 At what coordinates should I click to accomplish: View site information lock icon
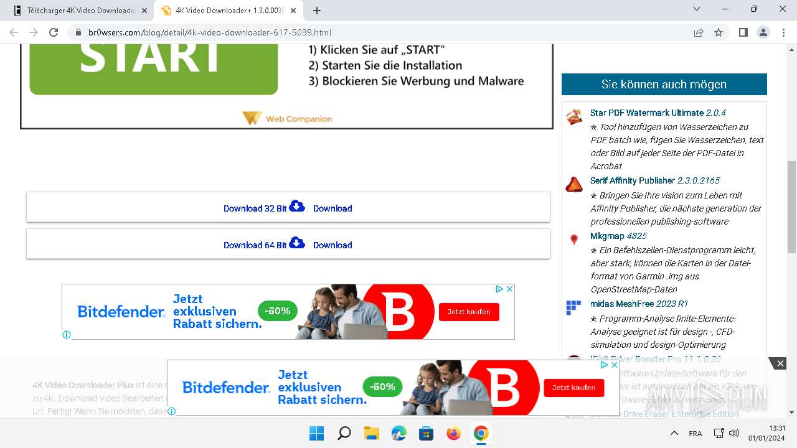pos(78,32)
